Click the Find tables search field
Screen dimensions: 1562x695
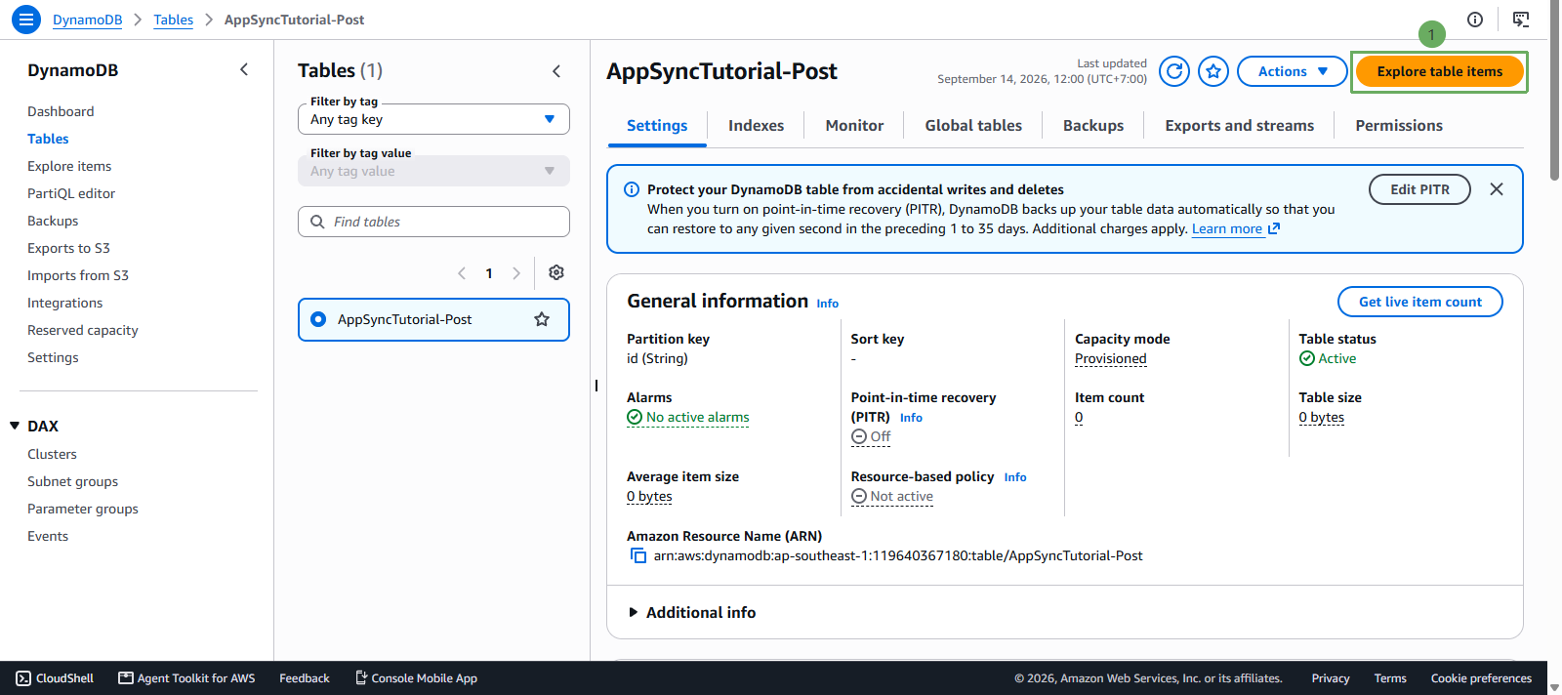point(433,222)
